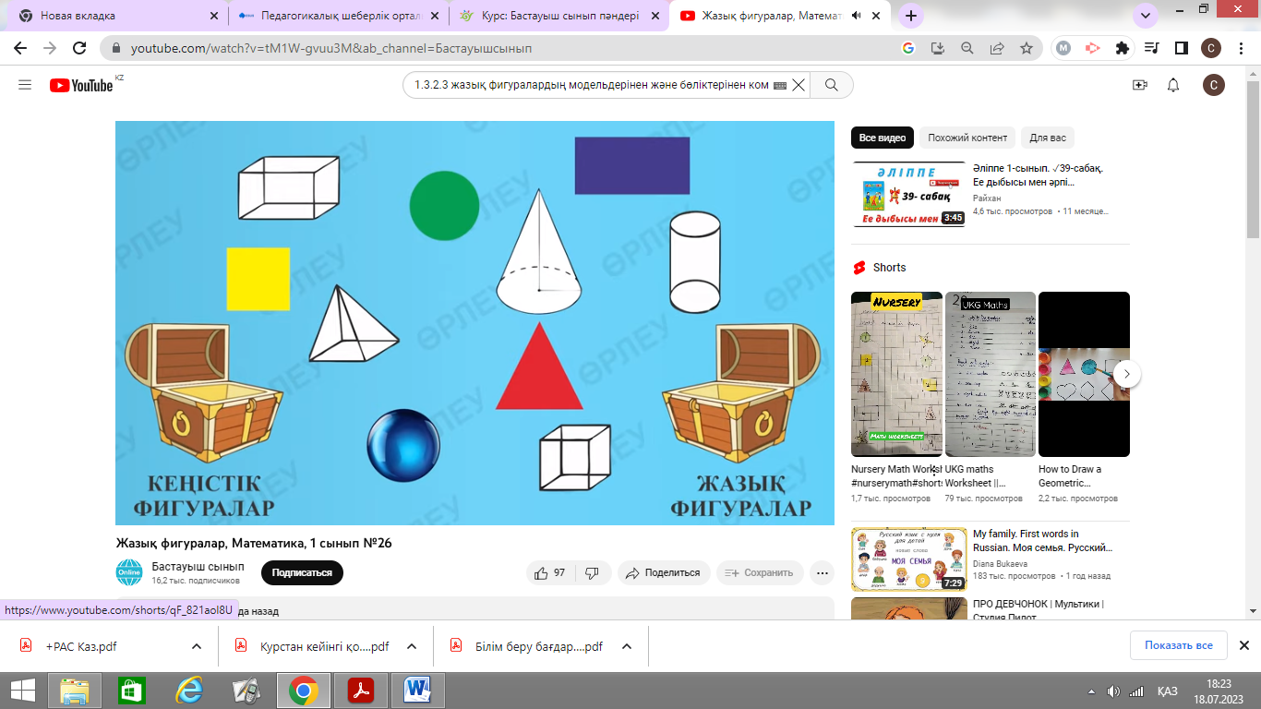Open media controls in Chrome toolbar
The height and width of the screenshot is (709, 1261).
tap(1151, 48)
